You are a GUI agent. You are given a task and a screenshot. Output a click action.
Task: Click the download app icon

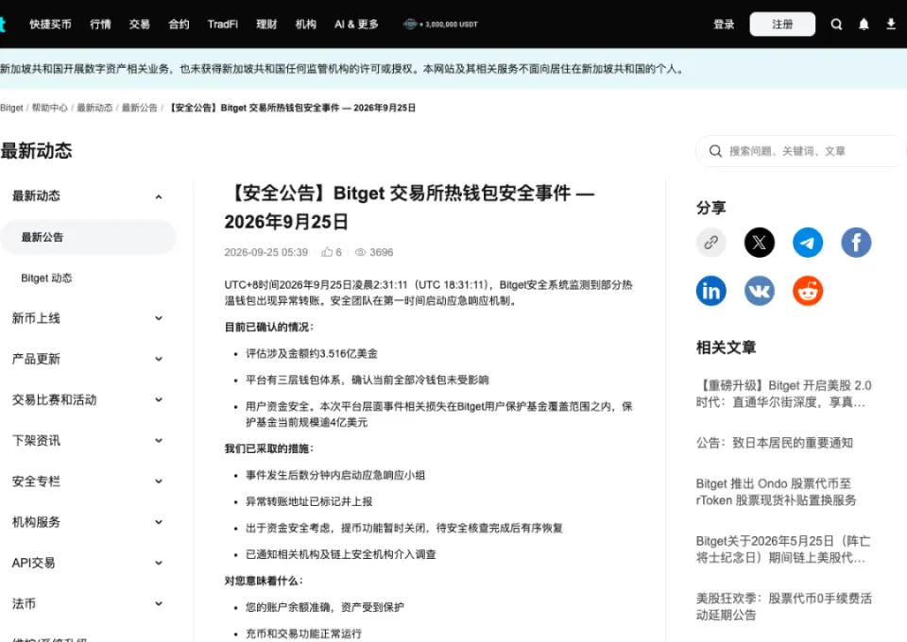point(891,25)
